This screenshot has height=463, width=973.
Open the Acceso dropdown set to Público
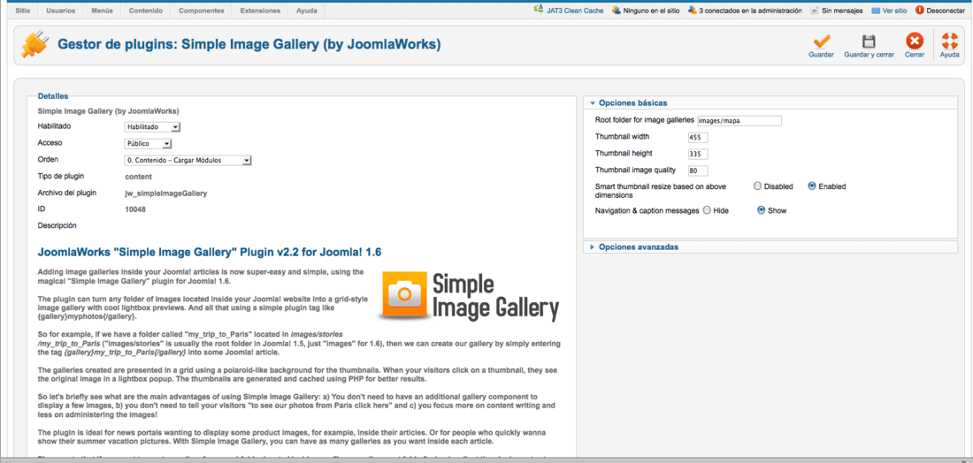[x=148, y=144]
